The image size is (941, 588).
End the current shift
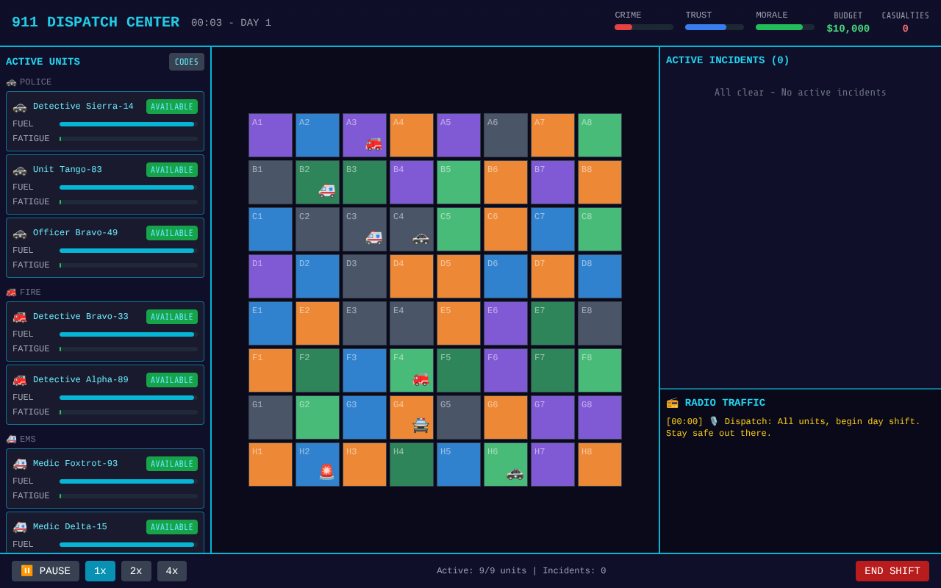click(892, 571)
